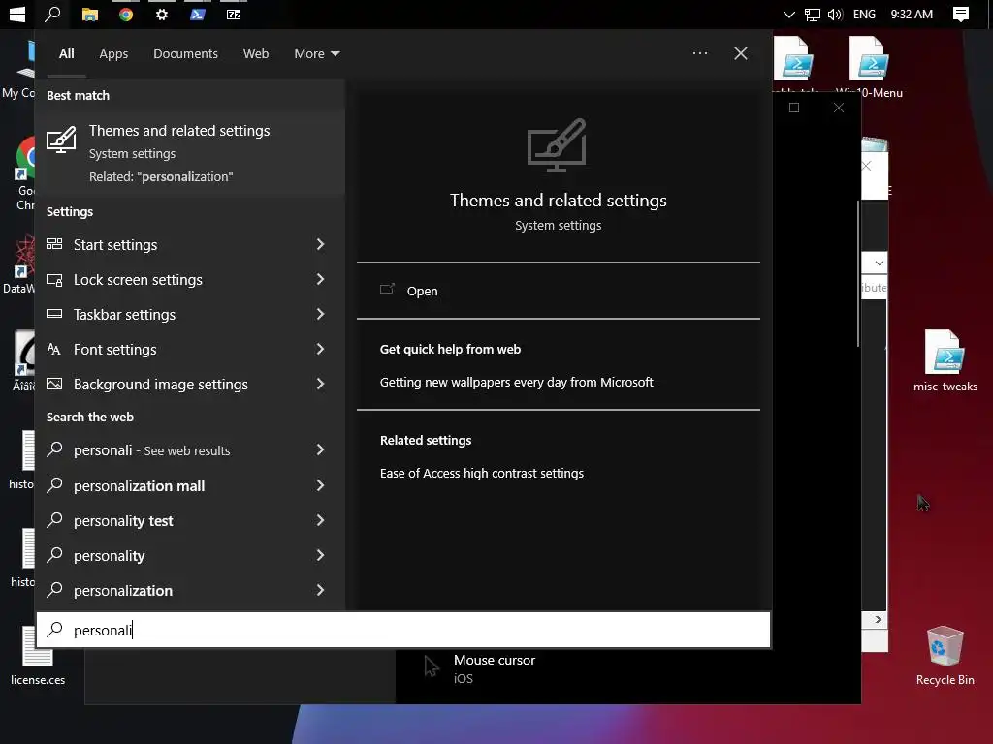Viewport: 993px width, 744px height.
Task: Expand Lock screen settings arrow
Action: tap(320, 279)
